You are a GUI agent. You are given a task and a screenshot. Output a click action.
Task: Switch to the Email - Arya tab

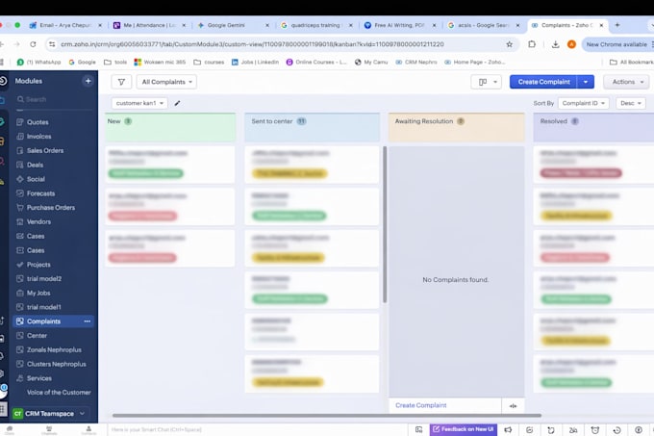click(66, 25)
